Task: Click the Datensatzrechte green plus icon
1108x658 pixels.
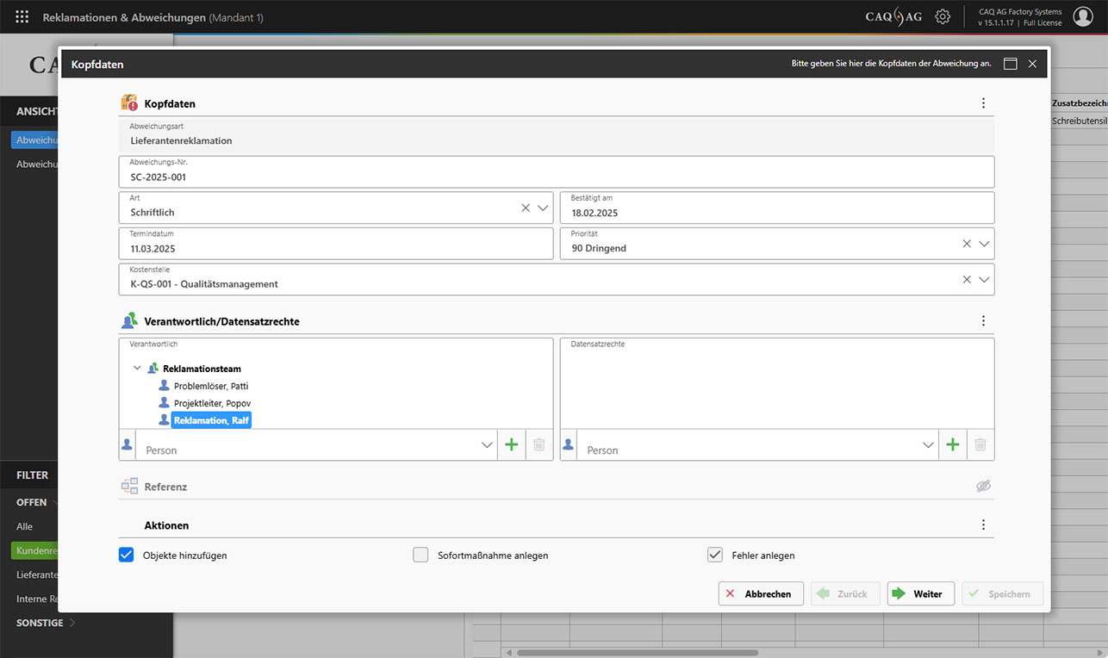Action: 952,444
